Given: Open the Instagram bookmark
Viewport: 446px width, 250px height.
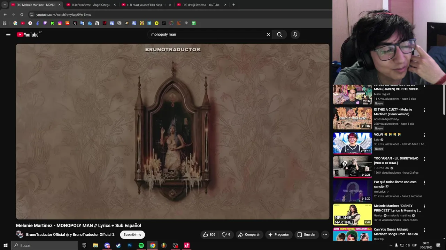Looking at the screenshot, I should coord(60,23).
